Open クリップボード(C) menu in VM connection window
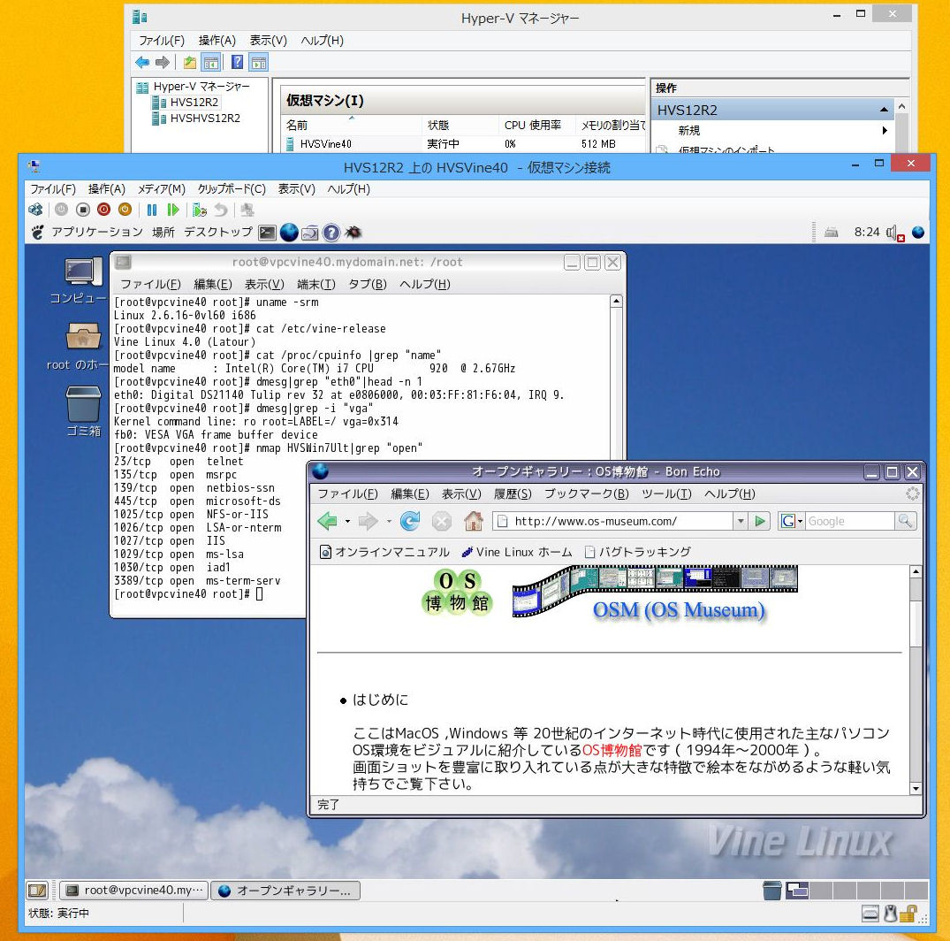Image resolution: width=950 pixels, height=941 pixels. 232,189
